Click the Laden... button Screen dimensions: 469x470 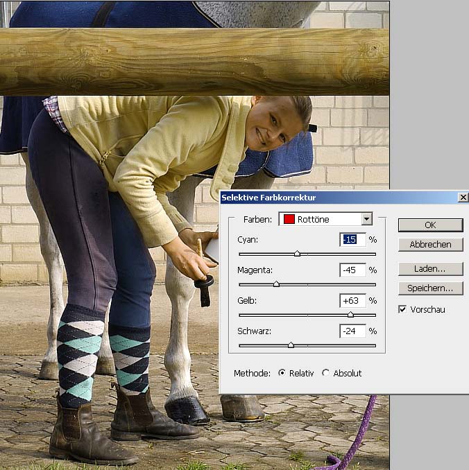pyautogui.click(x=431, y=269)
